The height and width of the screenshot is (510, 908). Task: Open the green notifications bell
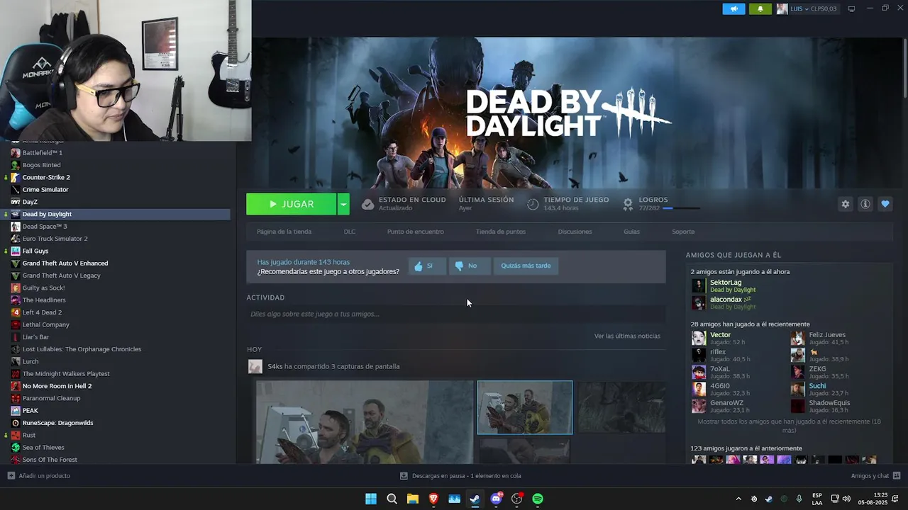(x=760, y=8)
